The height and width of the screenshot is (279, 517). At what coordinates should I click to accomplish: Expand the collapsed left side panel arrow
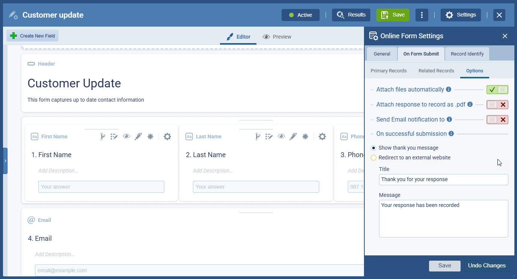5,161
